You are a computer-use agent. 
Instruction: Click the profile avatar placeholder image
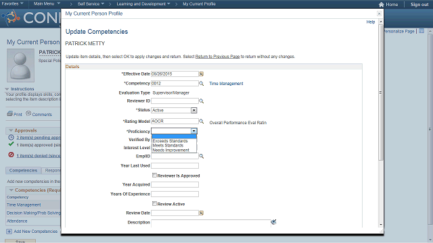tap(20, 65)
